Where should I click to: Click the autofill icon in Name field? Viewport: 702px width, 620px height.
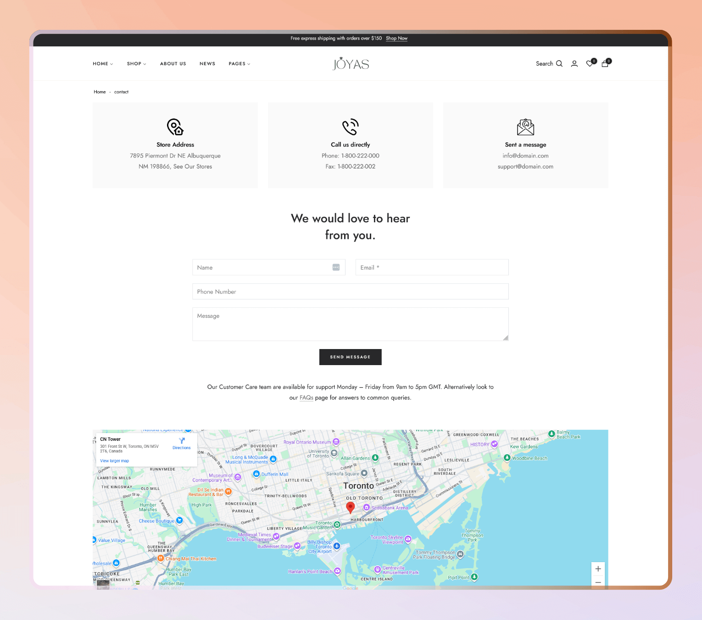pos(336,267)
